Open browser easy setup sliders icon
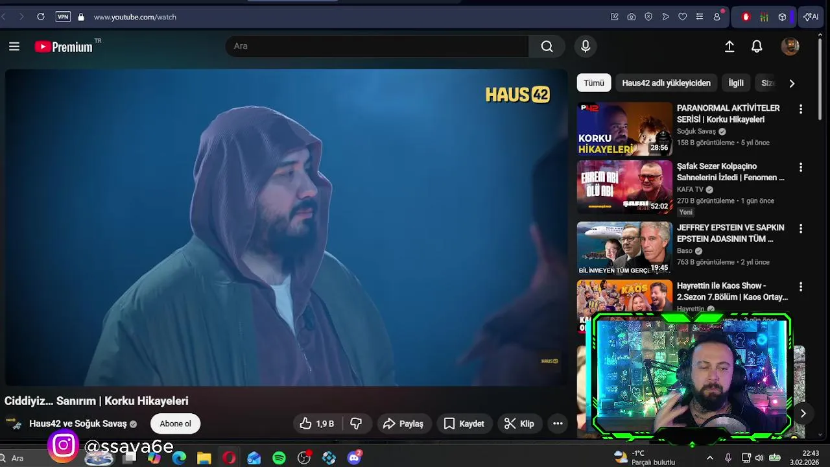 [x=699, y=17]
